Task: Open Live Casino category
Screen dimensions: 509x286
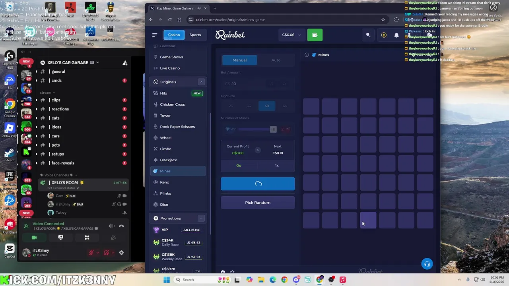Action: [178, 68]
